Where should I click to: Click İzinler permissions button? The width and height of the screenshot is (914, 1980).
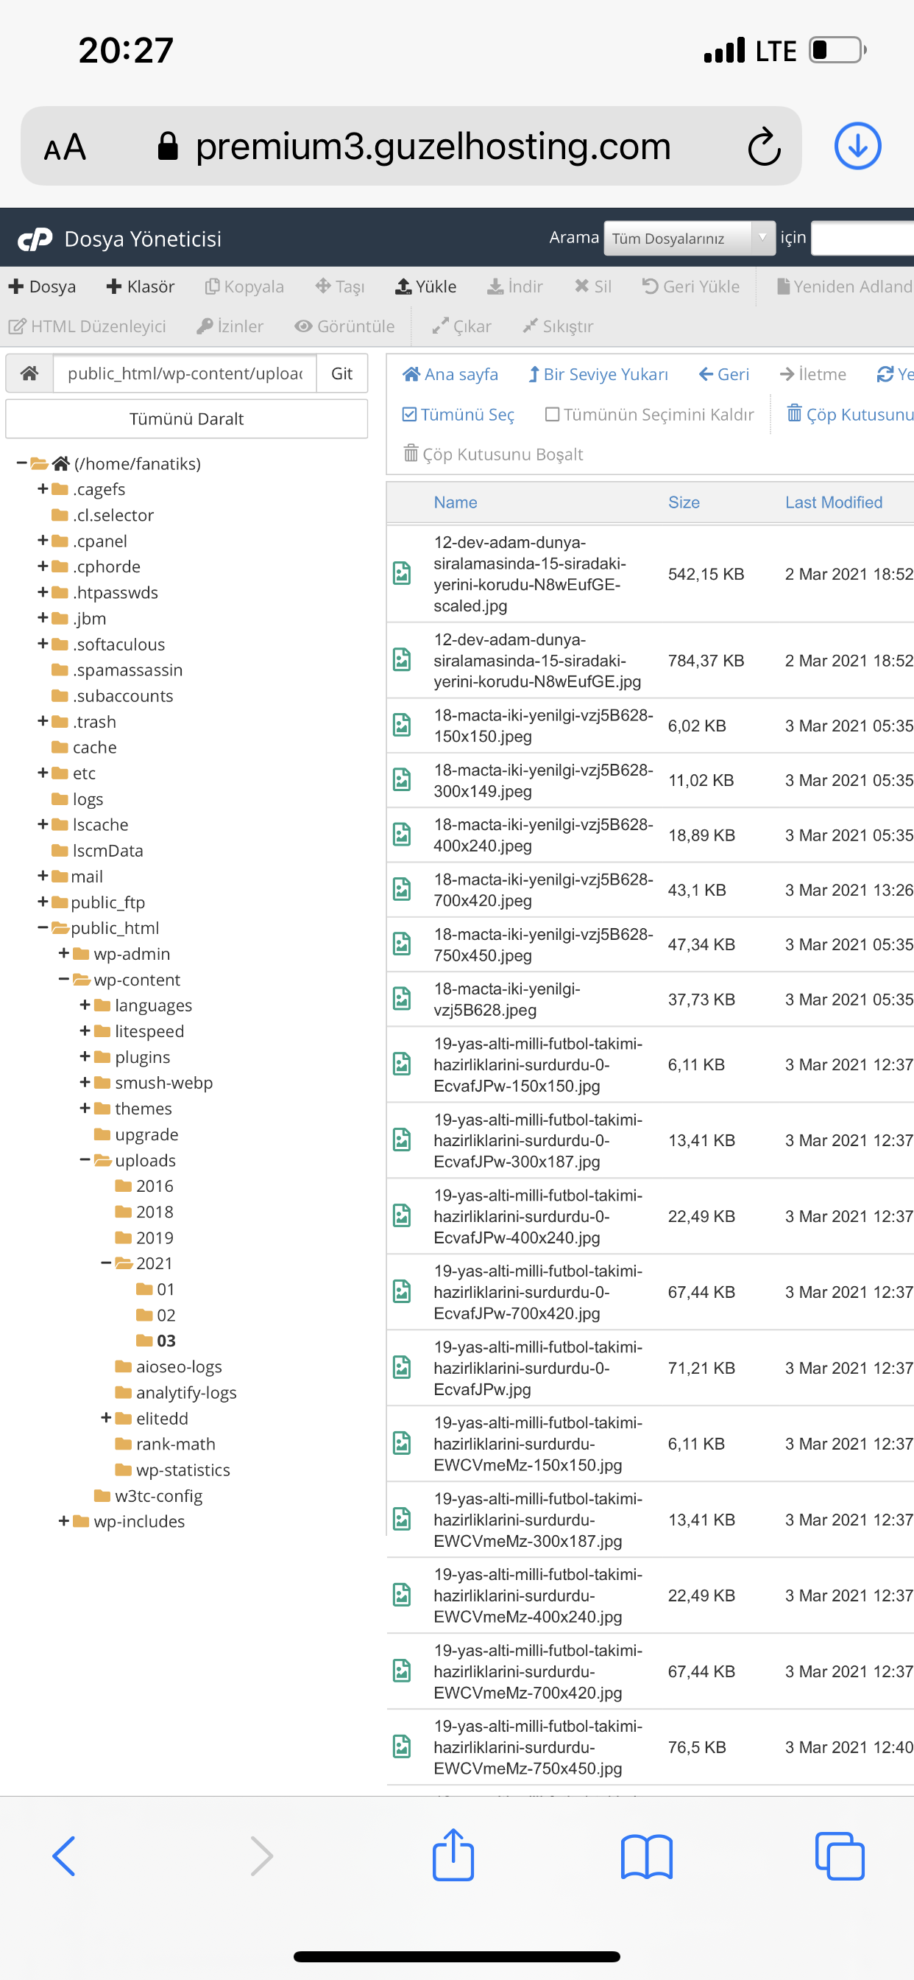(230, 326)
